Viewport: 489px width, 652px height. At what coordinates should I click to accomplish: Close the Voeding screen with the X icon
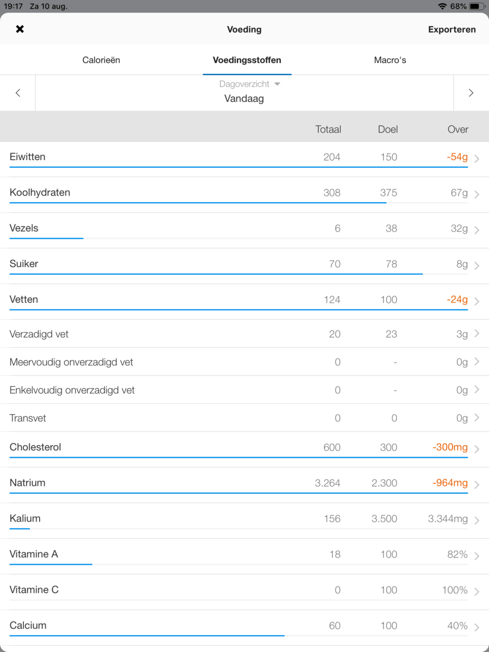click(x=20, y=29)
